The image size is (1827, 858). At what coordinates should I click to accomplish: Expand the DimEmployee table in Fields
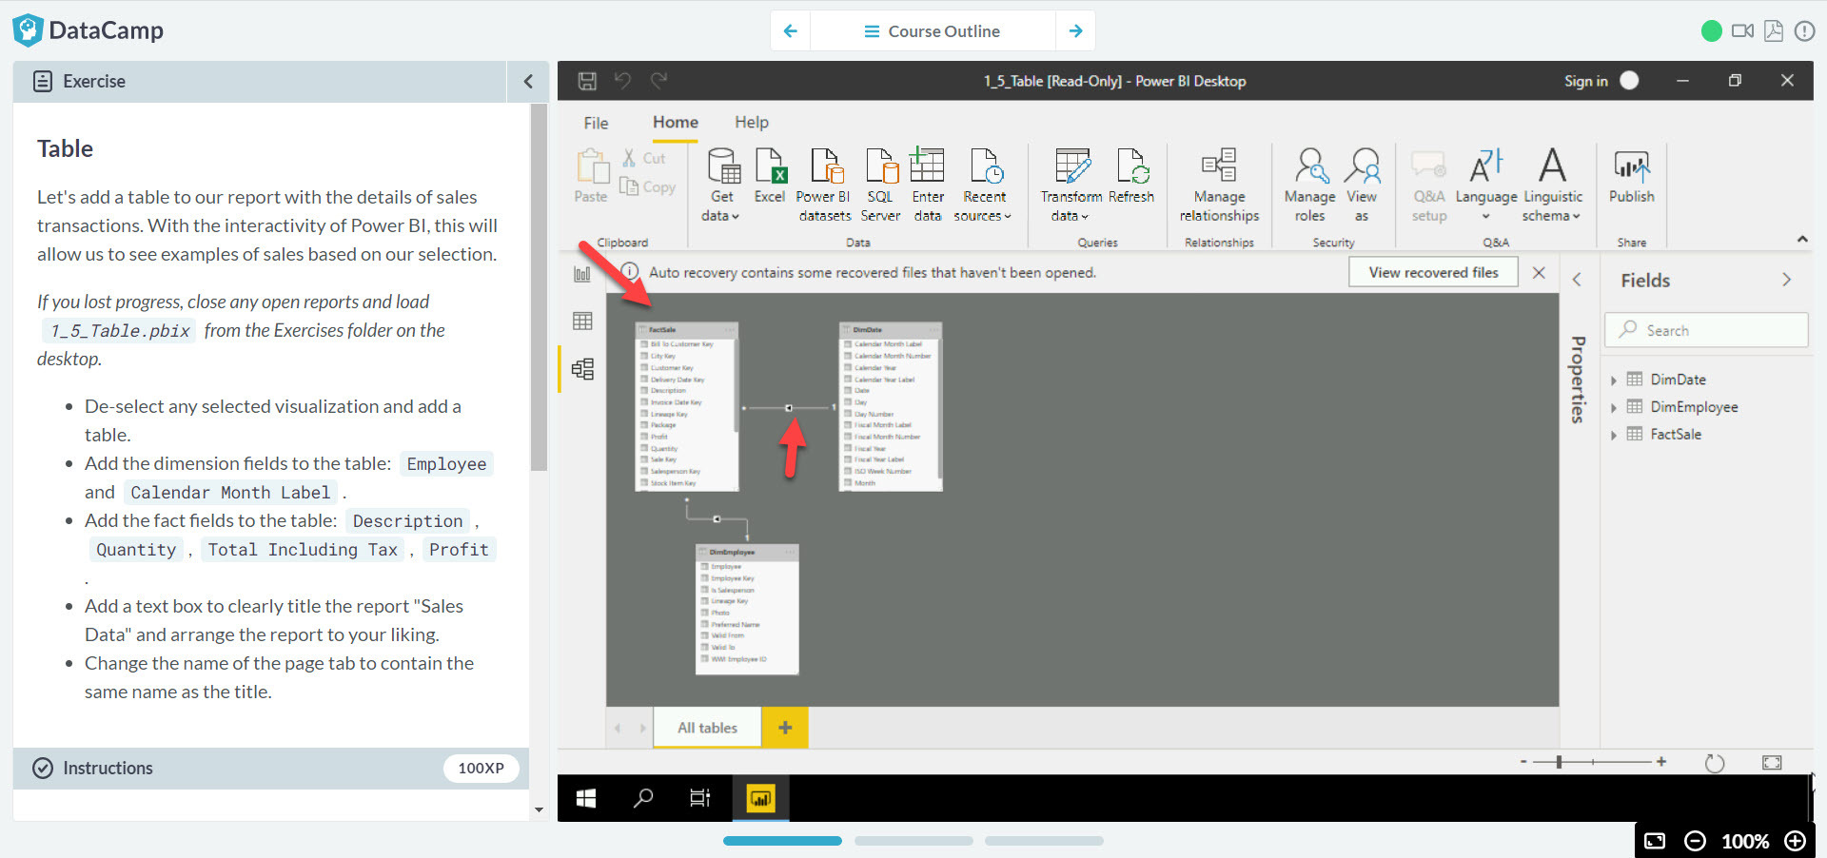1614,407
